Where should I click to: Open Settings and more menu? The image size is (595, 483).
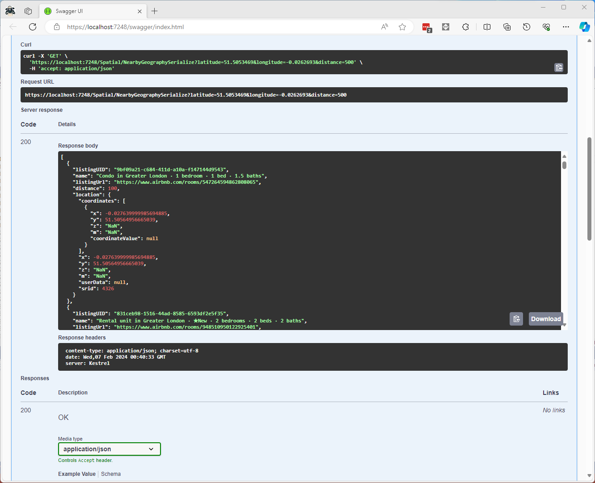566,27
